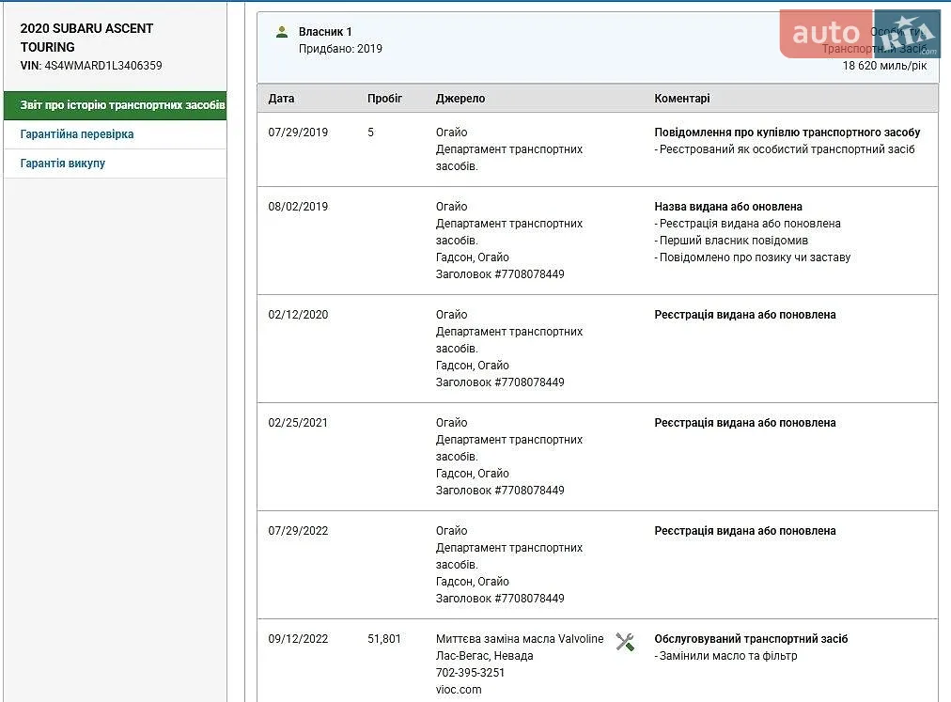Click the 18 620 миль/рік value
This screenshot has width=951, height=702.
coord(884,66)
